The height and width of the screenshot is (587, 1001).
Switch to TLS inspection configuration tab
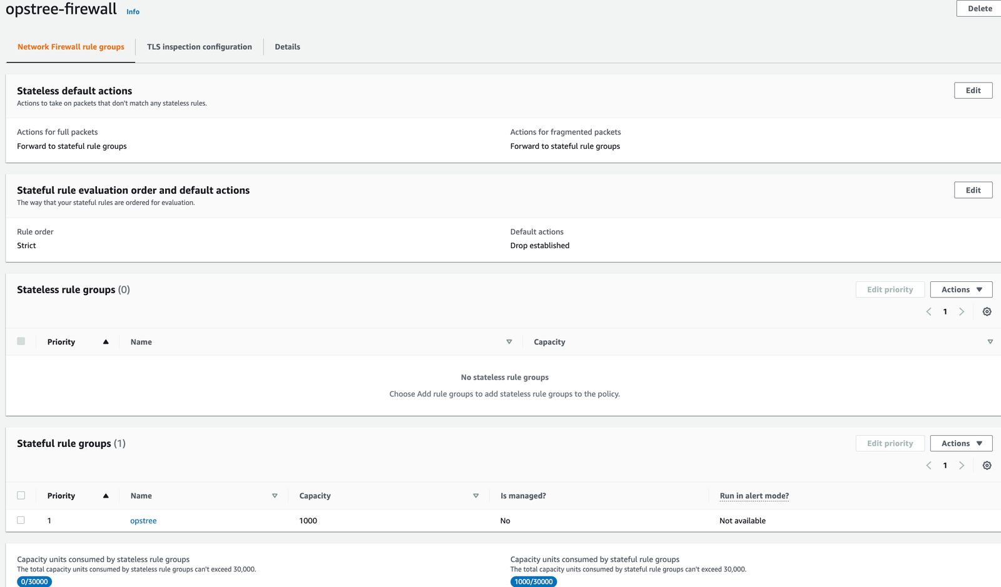point(199,47)
